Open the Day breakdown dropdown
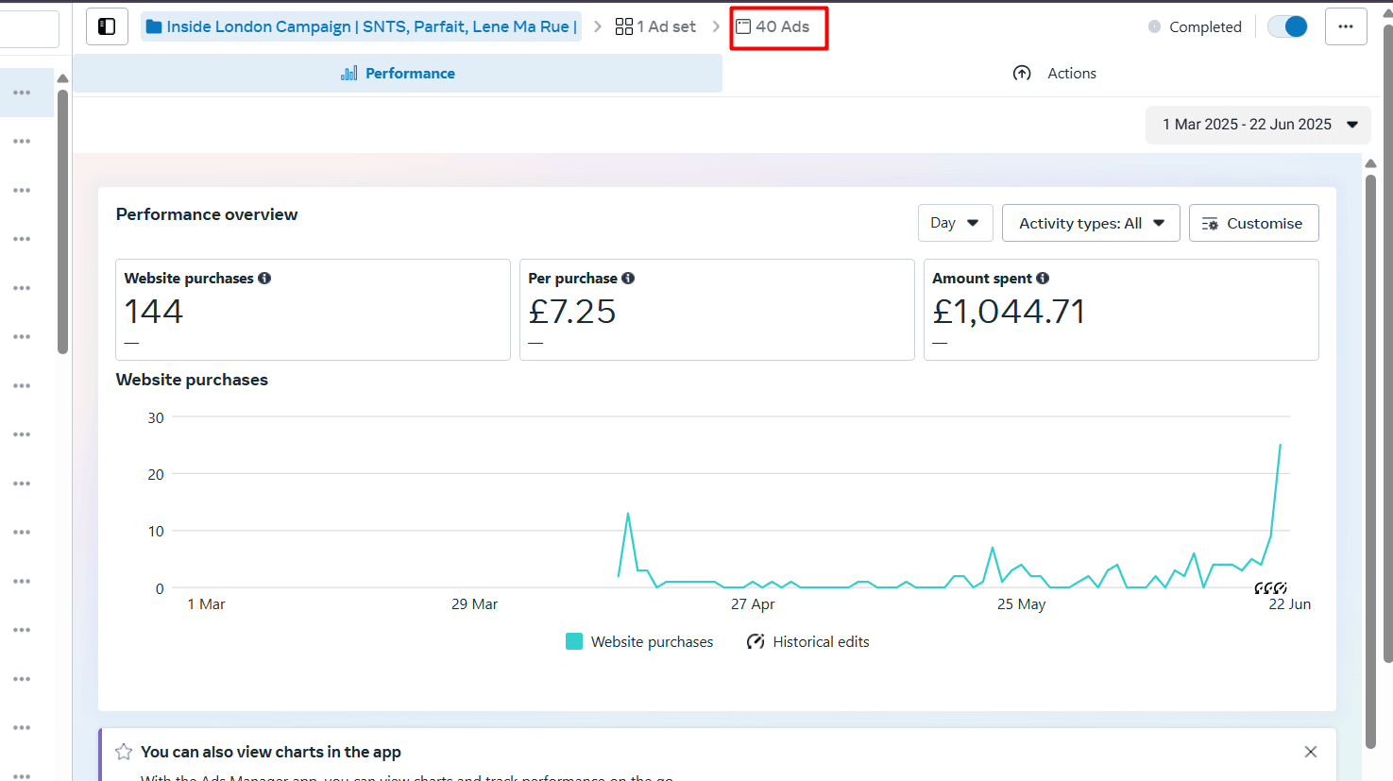This screenshot has height=781, width=1393. click(x=955, y=223)
